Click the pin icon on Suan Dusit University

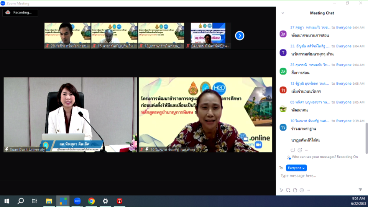(7, 149)
